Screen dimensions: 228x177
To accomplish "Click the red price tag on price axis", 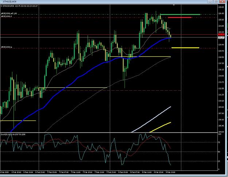I will click(x=221, y=35).
